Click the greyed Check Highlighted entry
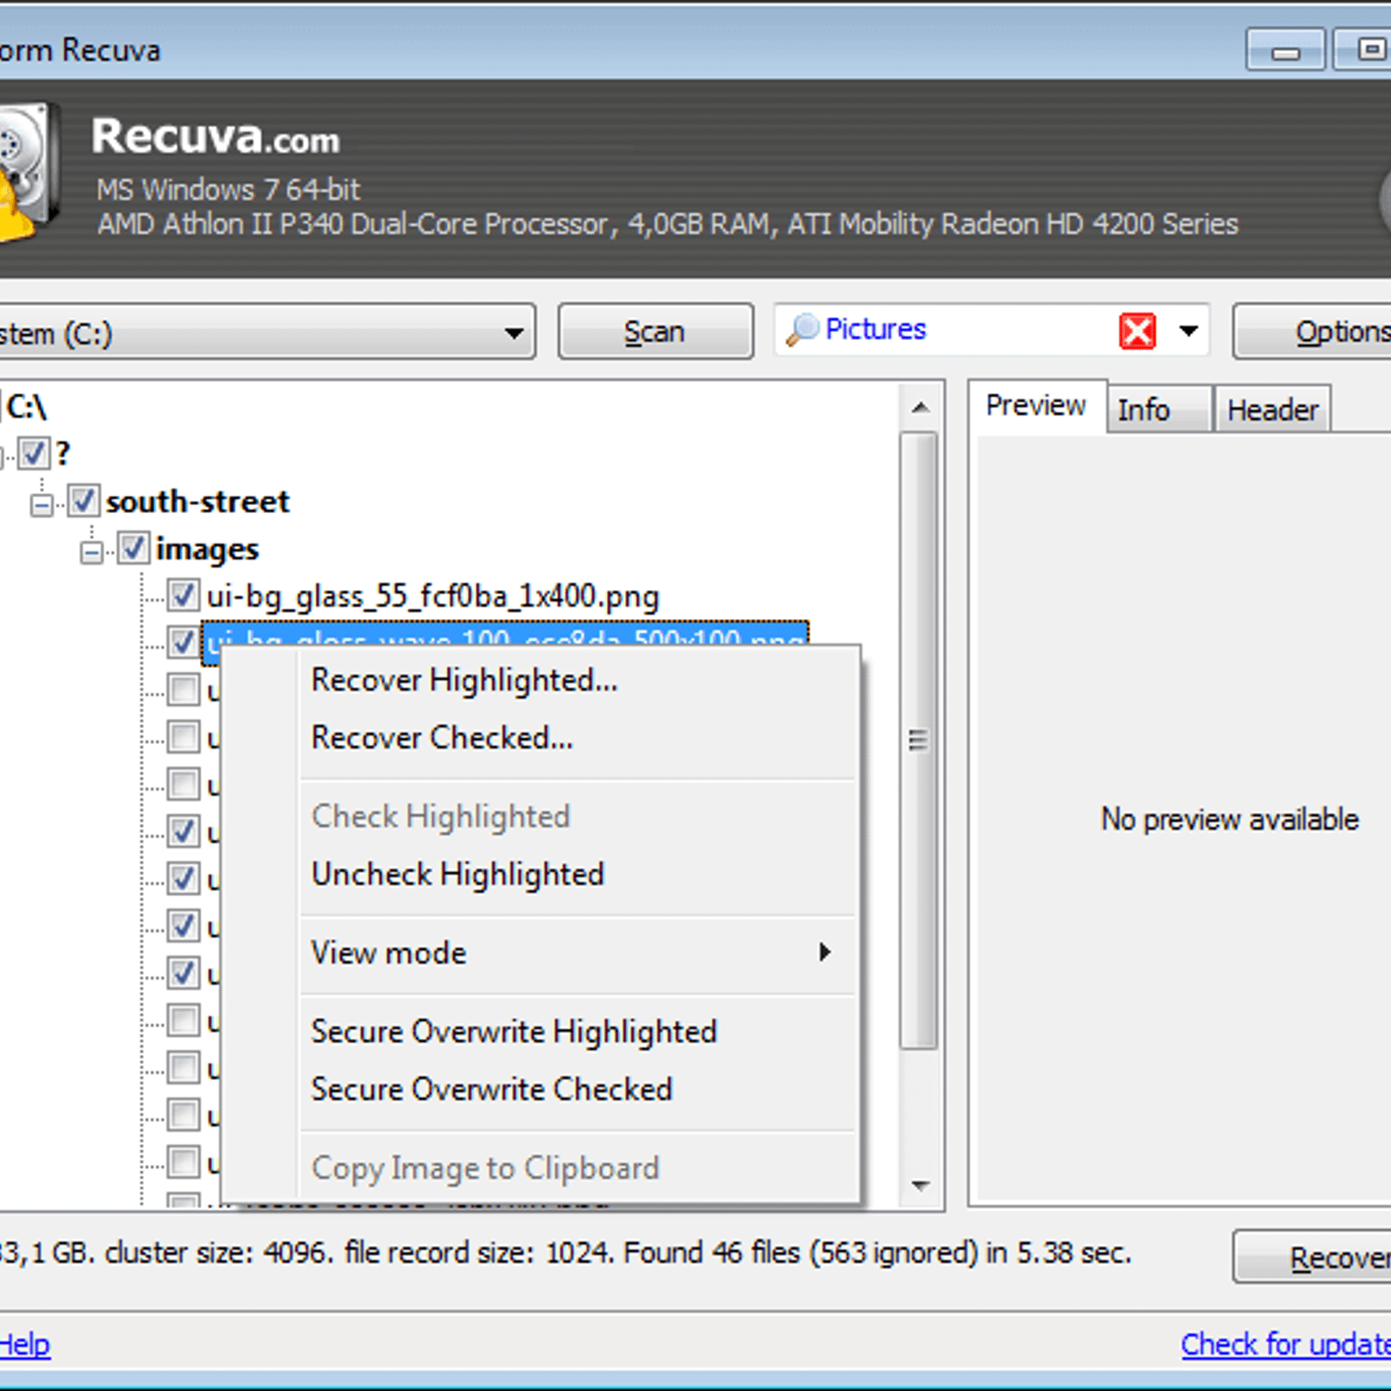Screen dimensions: 1391x1391 pyautogui.click(x=577, y=816)
